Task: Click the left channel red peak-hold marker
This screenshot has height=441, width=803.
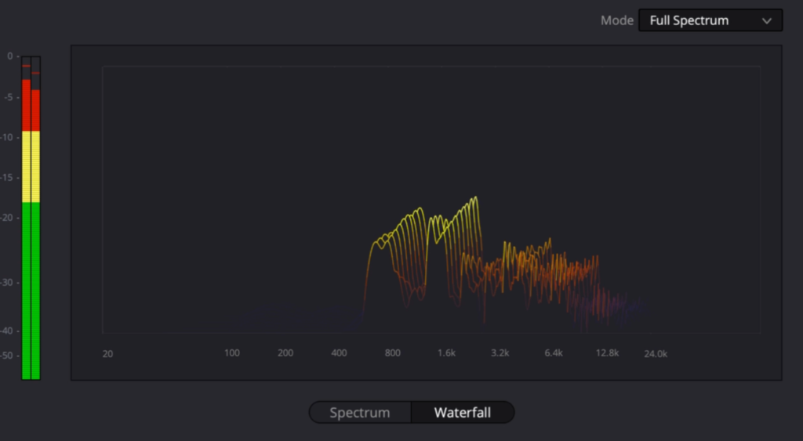Action: point(26,66)
